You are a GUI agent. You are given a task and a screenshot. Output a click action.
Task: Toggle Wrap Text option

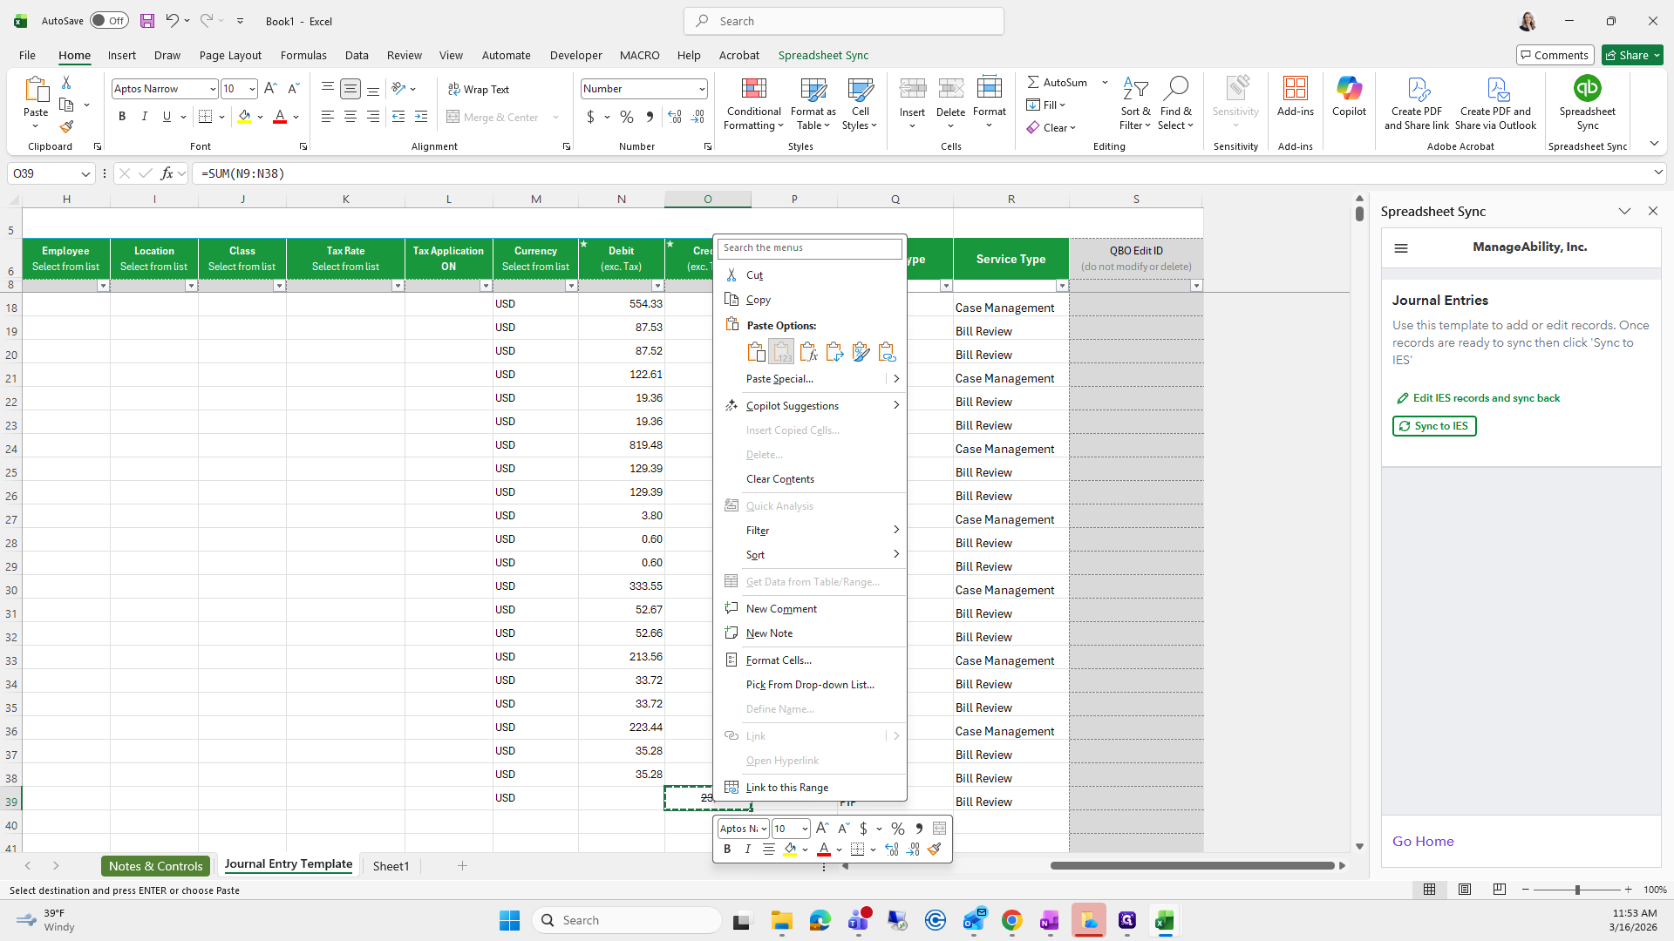tap(478, 89)
